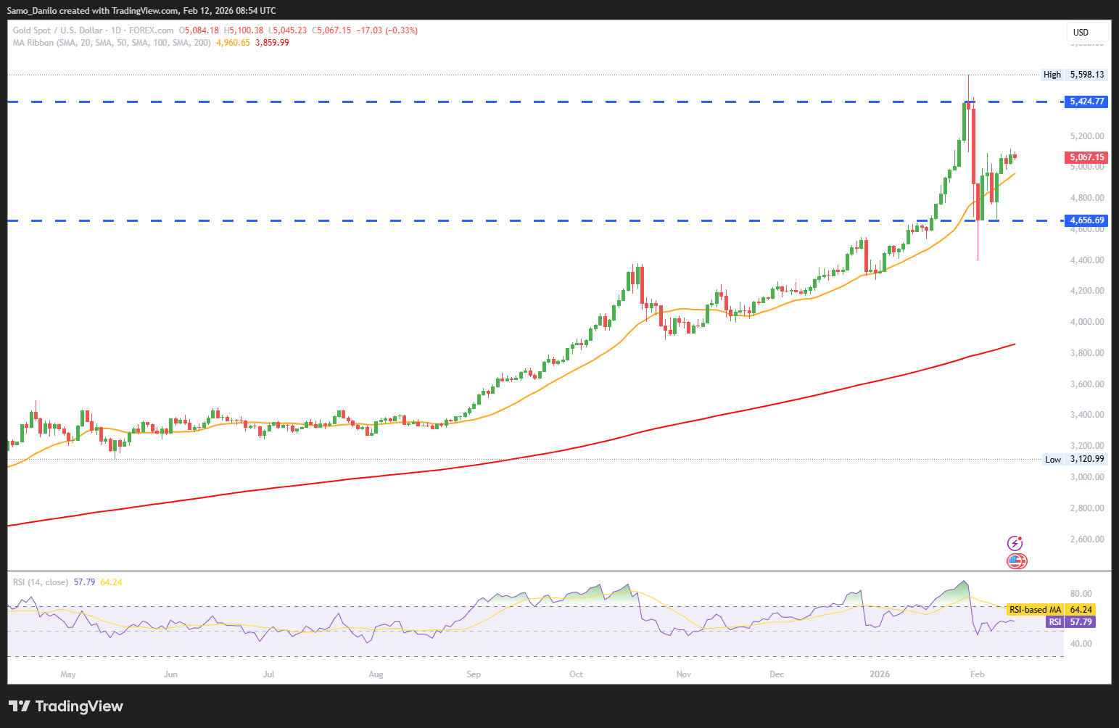
Task: Click the TradingView logo at bottom left
Action: [66, 706]
